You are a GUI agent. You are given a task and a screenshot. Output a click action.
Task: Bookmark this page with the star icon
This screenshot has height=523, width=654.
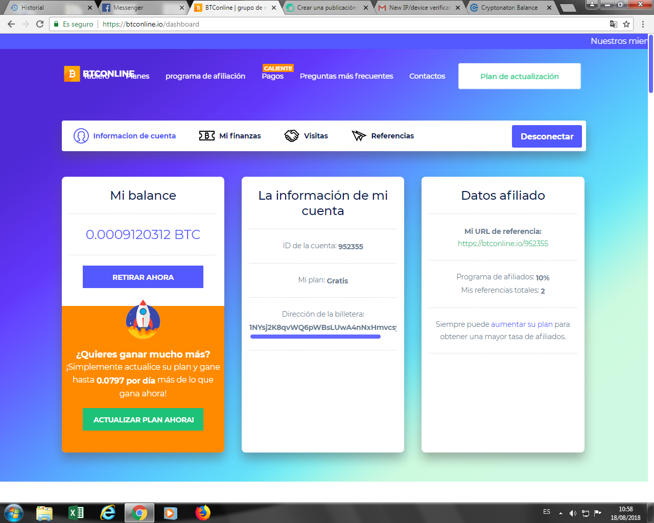(x=626, y=24)
